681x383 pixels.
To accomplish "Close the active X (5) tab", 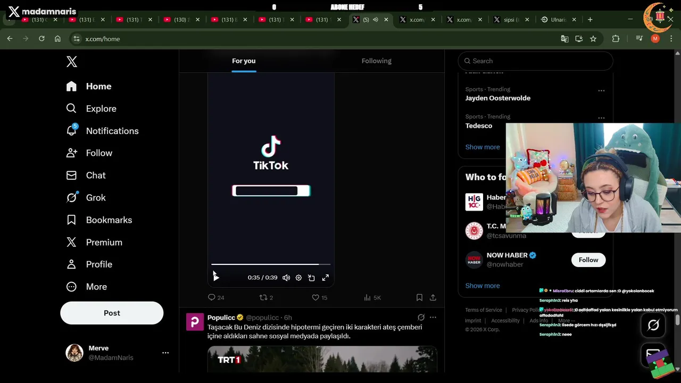I will tap(386, 20).
